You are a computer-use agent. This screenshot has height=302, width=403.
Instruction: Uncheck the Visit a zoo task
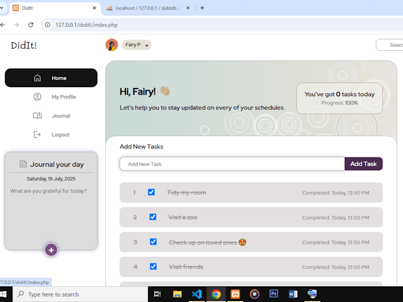pos(153,217)
